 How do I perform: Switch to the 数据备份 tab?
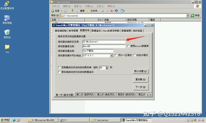point(96,31)
